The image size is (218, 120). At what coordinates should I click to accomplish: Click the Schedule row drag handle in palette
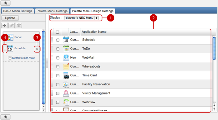point(5,48)
